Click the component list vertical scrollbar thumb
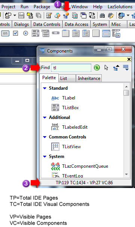 click(126, 93)
